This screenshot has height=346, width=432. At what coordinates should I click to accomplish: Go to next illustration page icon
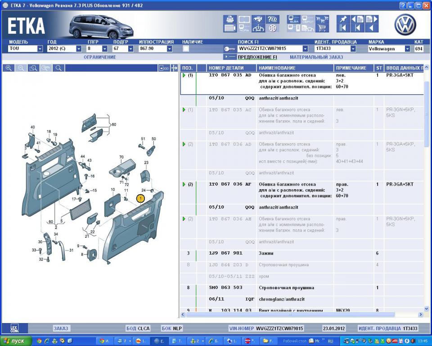point(371,19)
